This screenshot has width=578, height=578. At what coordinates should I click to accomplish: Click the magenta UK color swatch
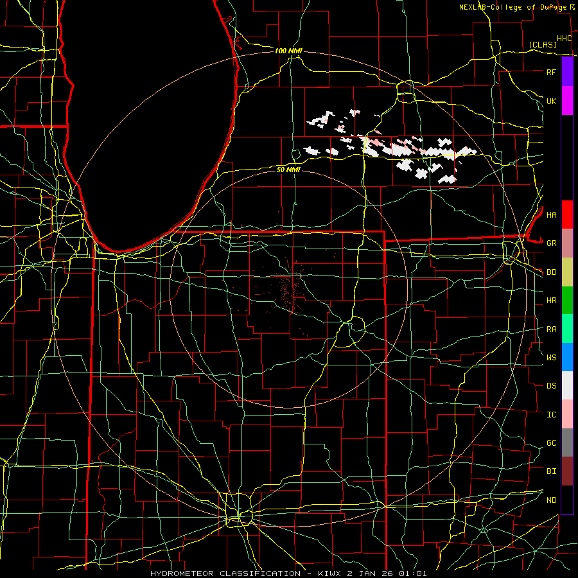coord(567,101)
